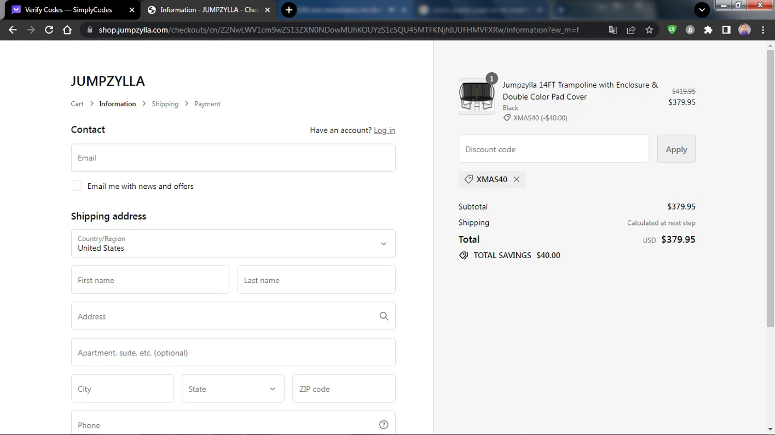This screenshot has width=775, height=435.
Task: Switch to Verify Codes SimplyCodes tab
Action: (69, 10)
